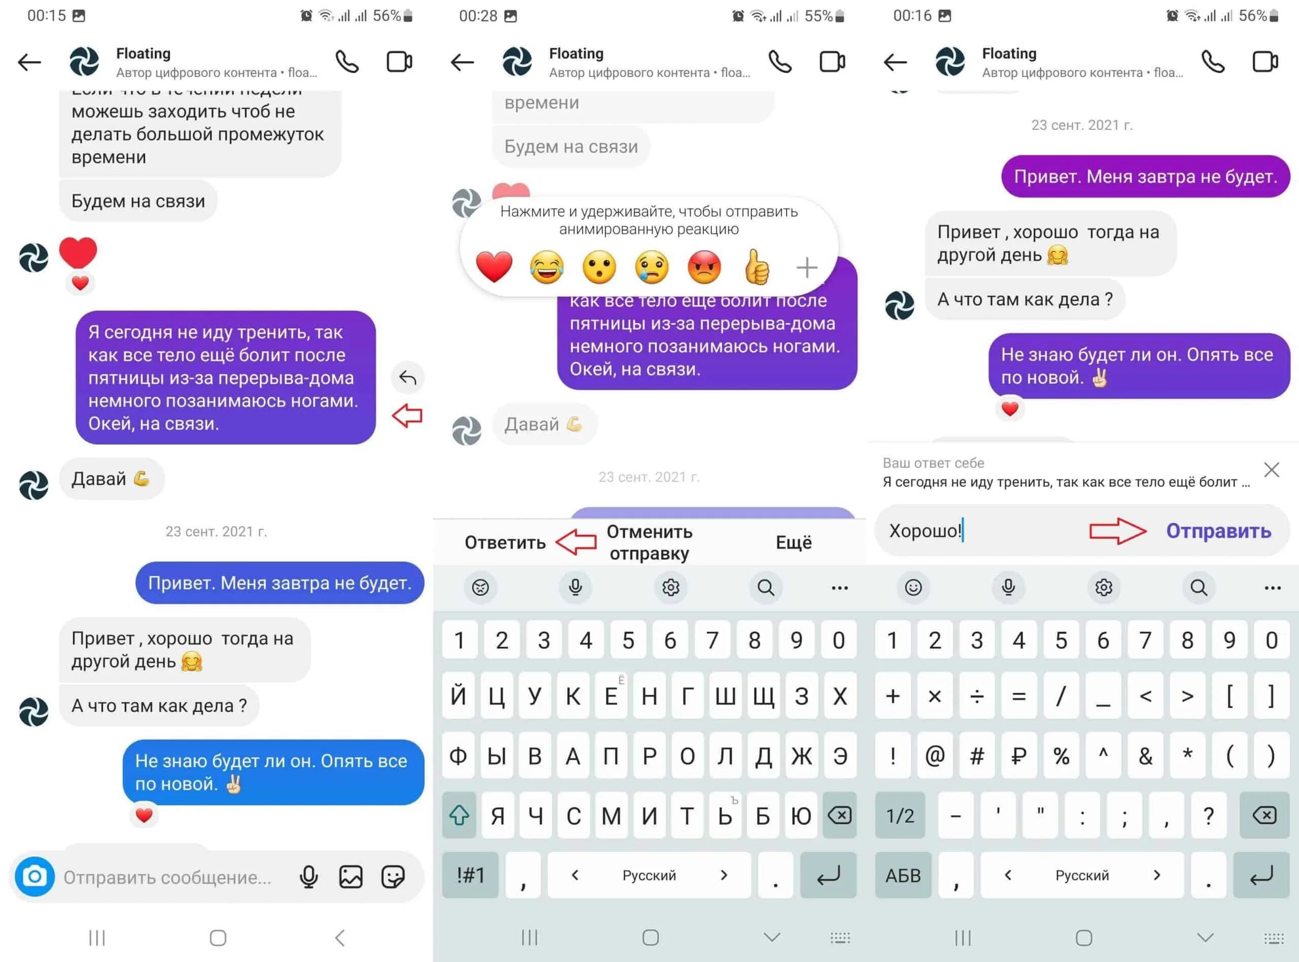Tap the microphone icon for voice message
Image resolution: width=1299 pixels, height=962 pixels.
point(309,876)
